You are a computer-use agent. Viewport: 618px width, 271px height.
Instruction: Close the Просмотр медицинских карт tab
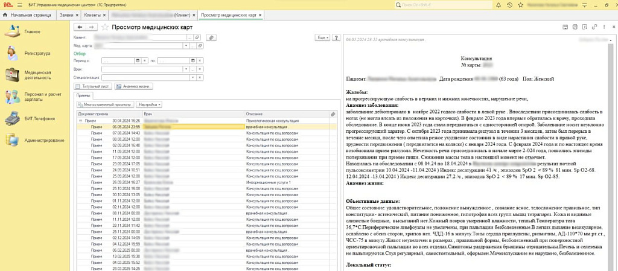[260, 15]
